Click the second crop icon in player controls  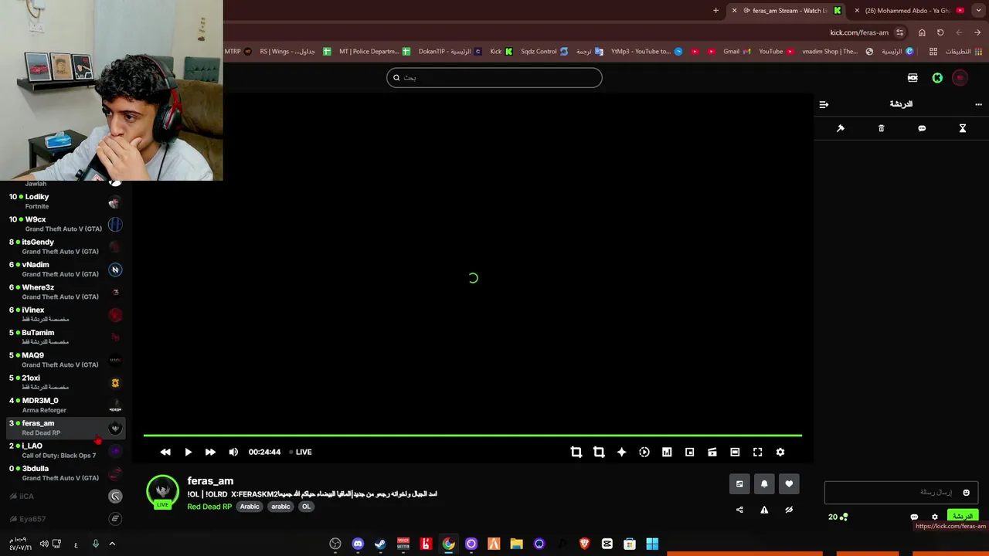(599, 452)
